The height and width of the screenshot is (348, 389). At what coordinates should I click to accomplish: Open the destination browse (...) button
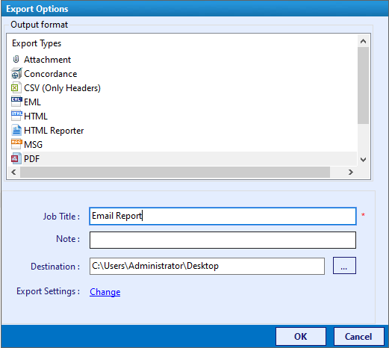coord(344,266)
